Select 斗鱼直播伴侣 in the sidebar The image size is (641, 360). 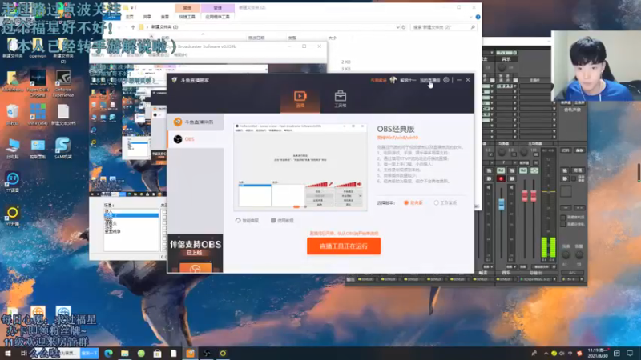tap(196, 122)
